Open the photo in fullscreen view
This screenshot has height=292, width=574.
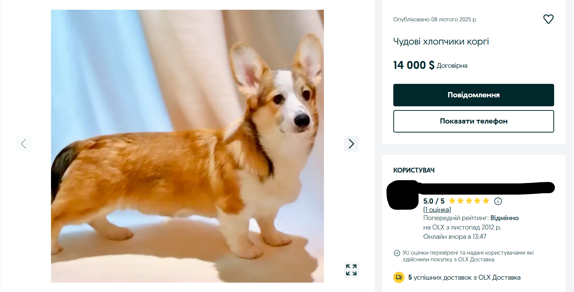pyautogui.click(x=351, y=270)
